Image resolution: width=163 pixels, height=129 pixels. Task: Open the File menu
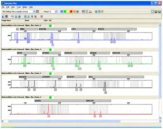pos(3,7)
